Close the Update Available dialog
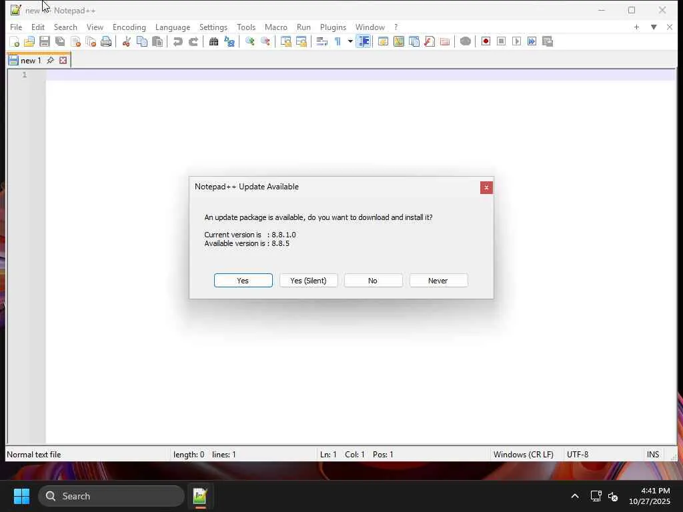This screenshot has height=512, width=683. pyautogui.click(x=486, y=187)
